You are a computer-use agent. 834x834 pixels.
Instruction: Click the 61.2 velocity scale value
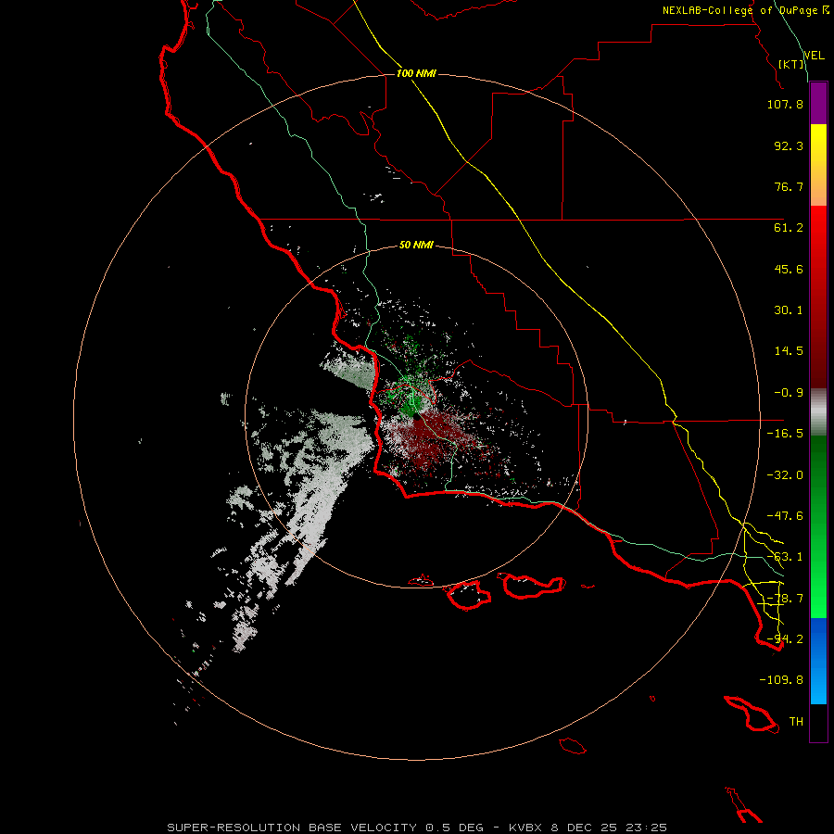pos(789,228)
